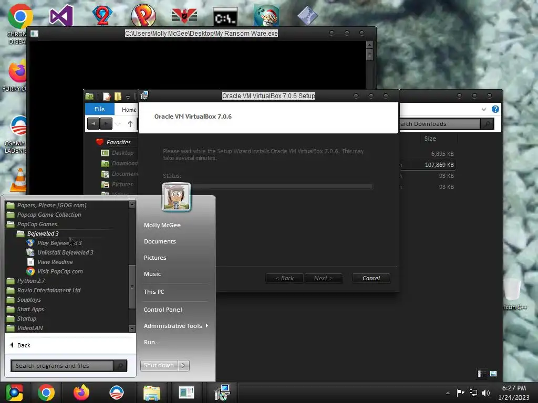Go Back to the main Start menu
538x403 pixels.
pyautogui.click(x=20, y=345)
